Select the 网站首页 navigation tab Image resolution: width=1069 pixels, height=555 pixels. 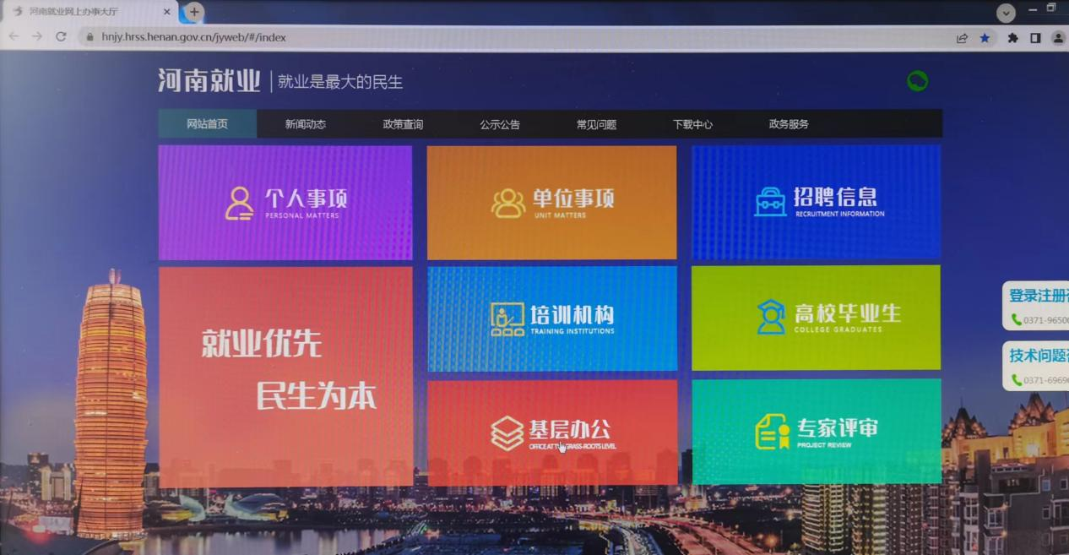coord(208,123)
